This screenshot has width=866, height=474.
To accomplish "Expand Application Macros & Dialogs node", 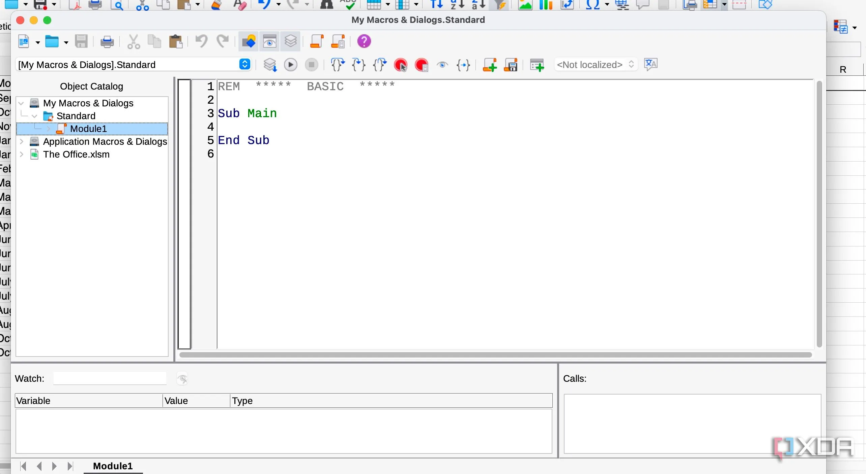I will click(21, 142).
